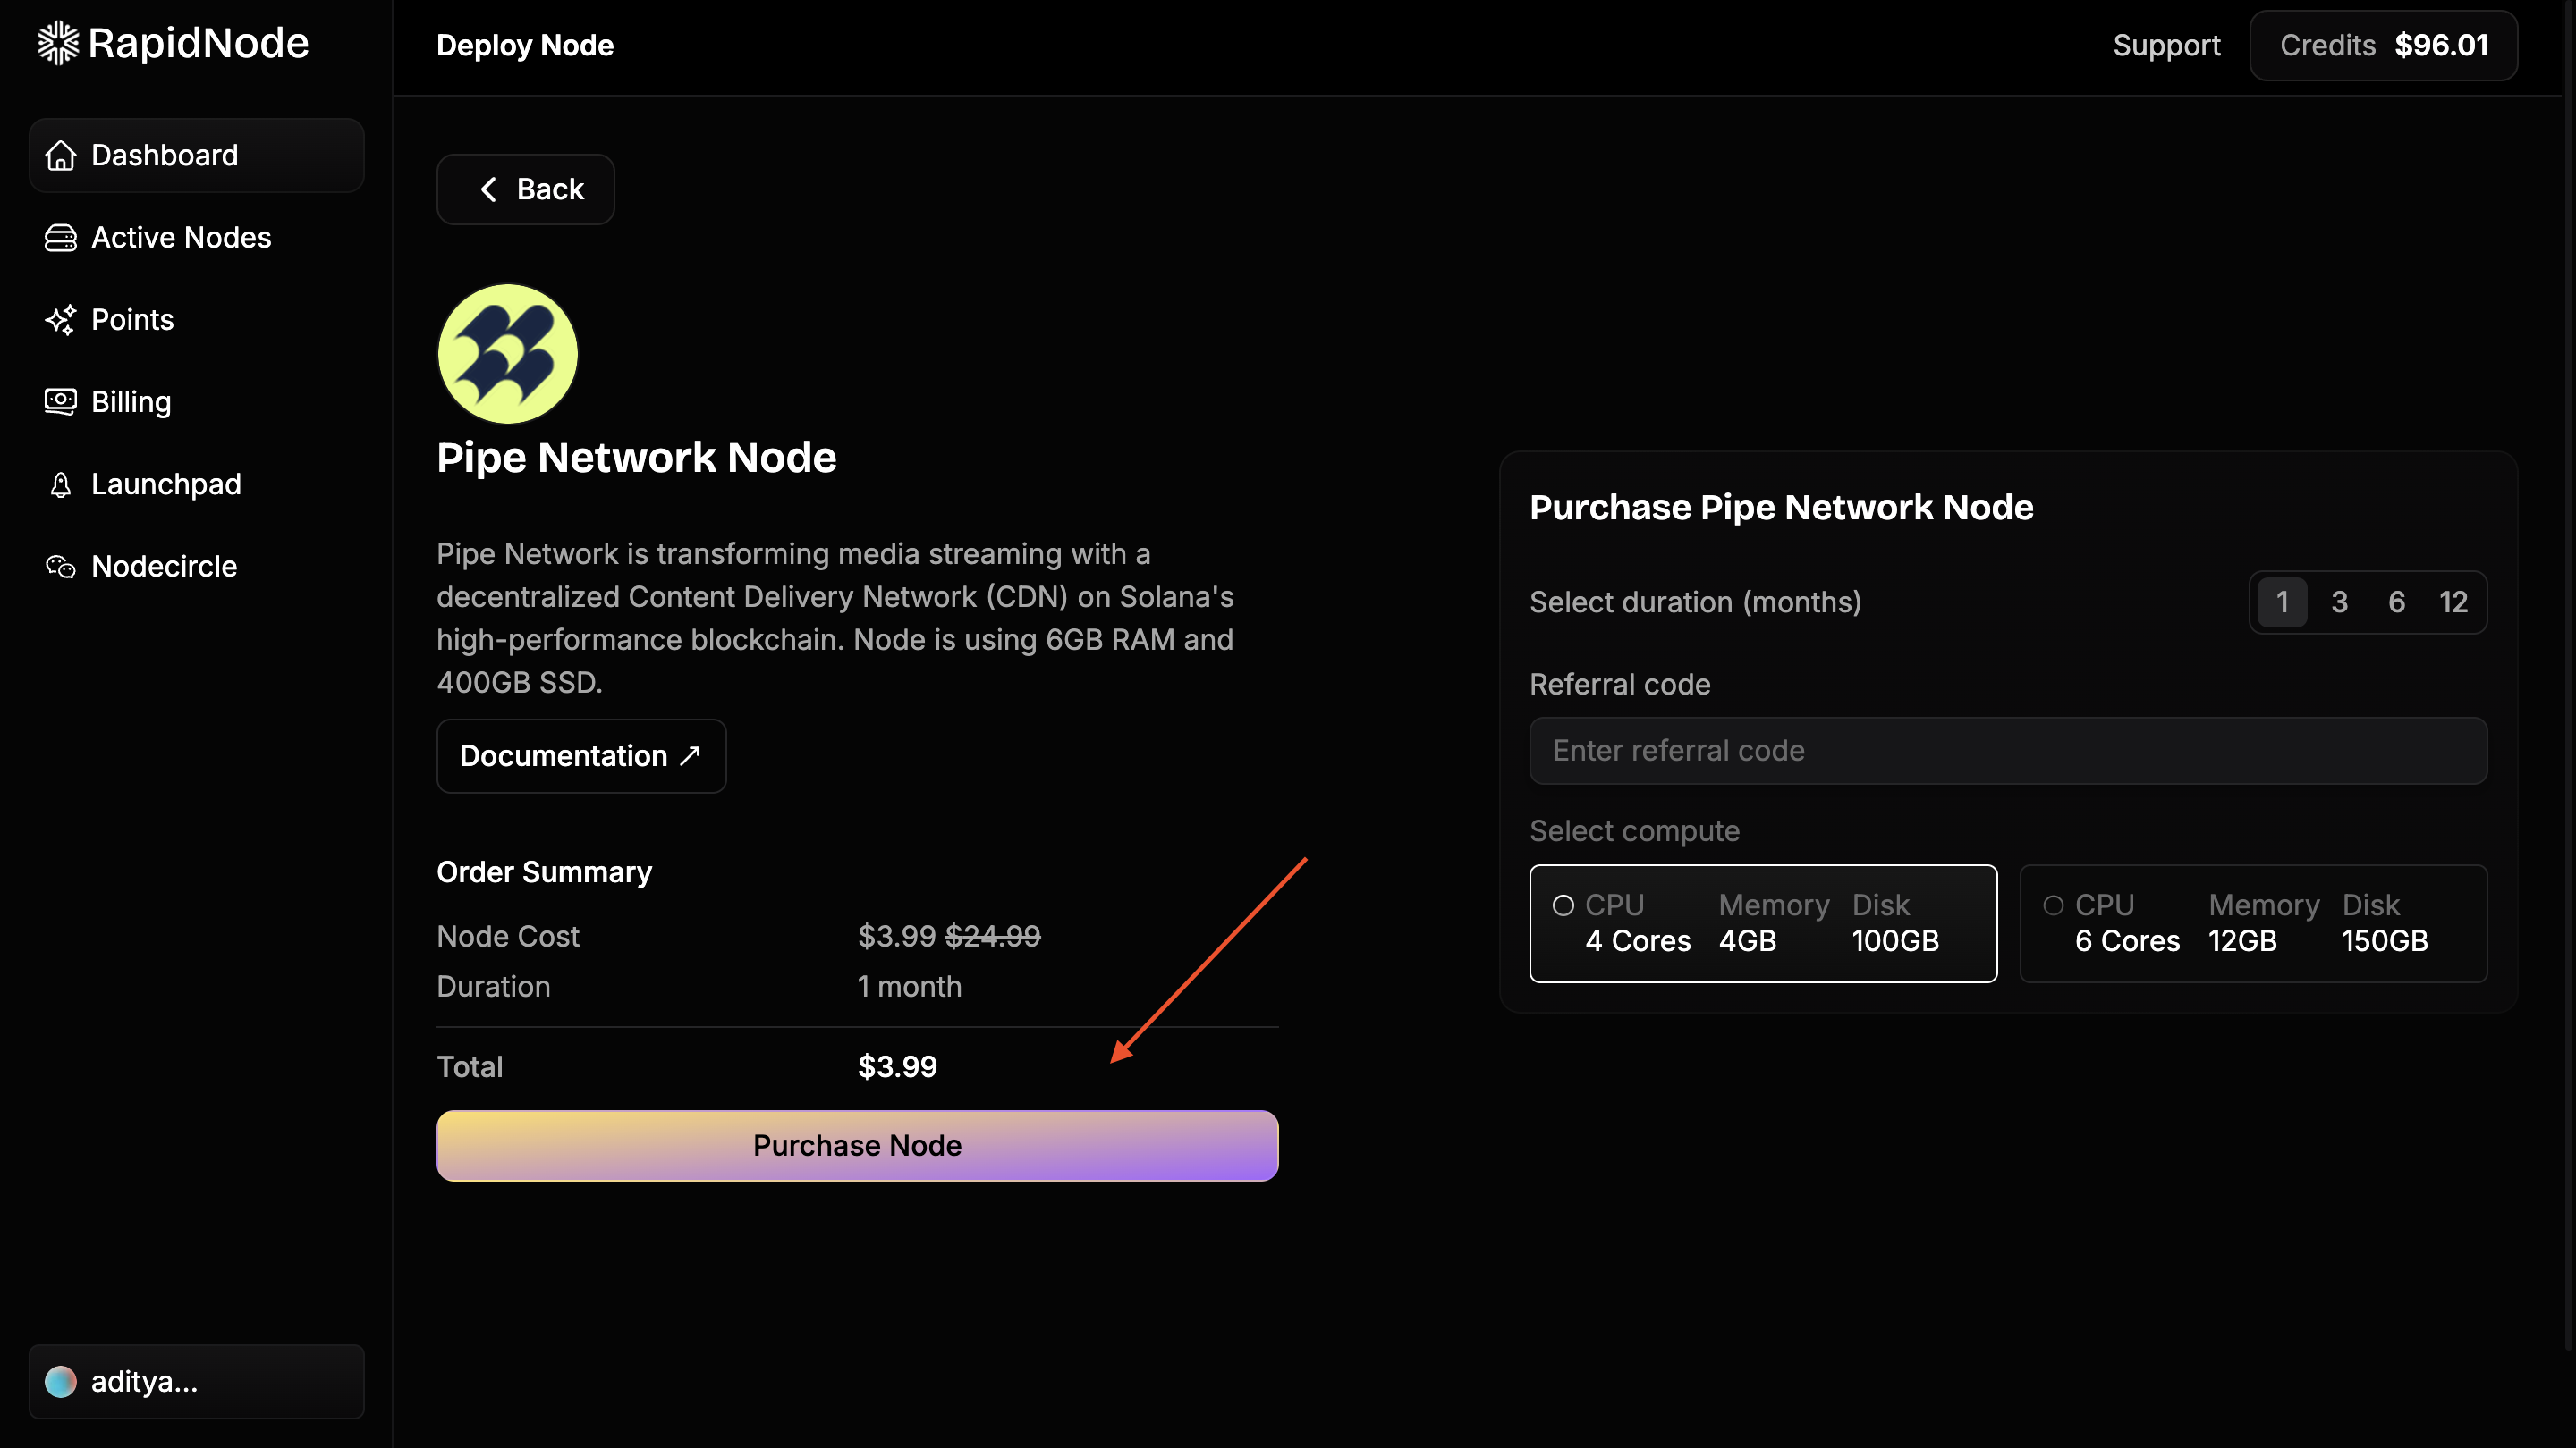Open Nodecircle from sidebar
Screen dimensions: 2576x1448
[196, 567]
